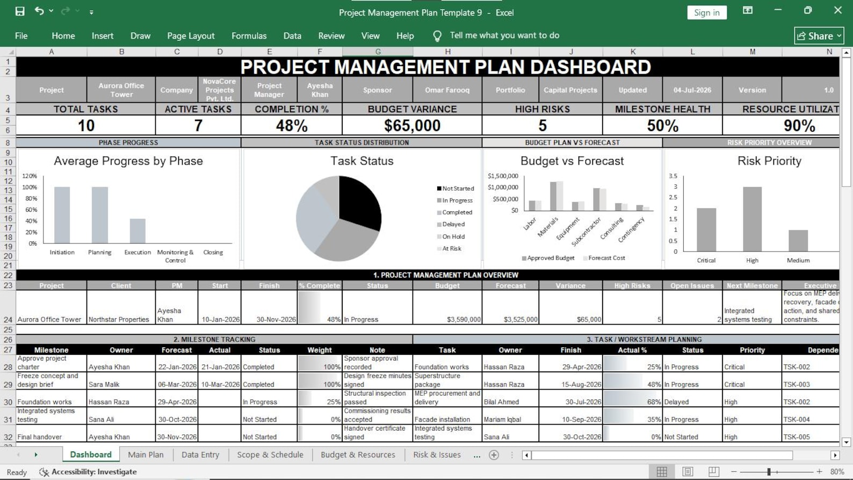
Task: Switch to the Budget & Resources sheet tab
Action: pyautogui.click(x=358, y=455)
